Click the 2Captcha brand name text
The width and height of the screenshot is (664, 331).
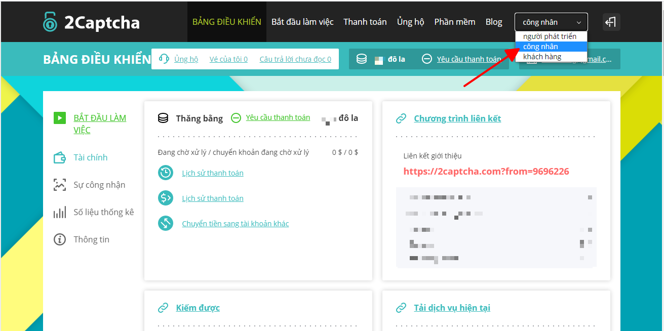[x=102, y=23]
